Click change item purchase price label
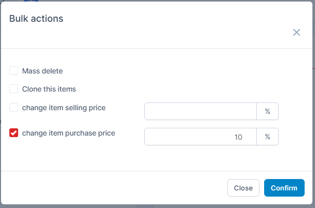This screenshot has width=315, height=208. pyautogui.click(x=69, y=133)
